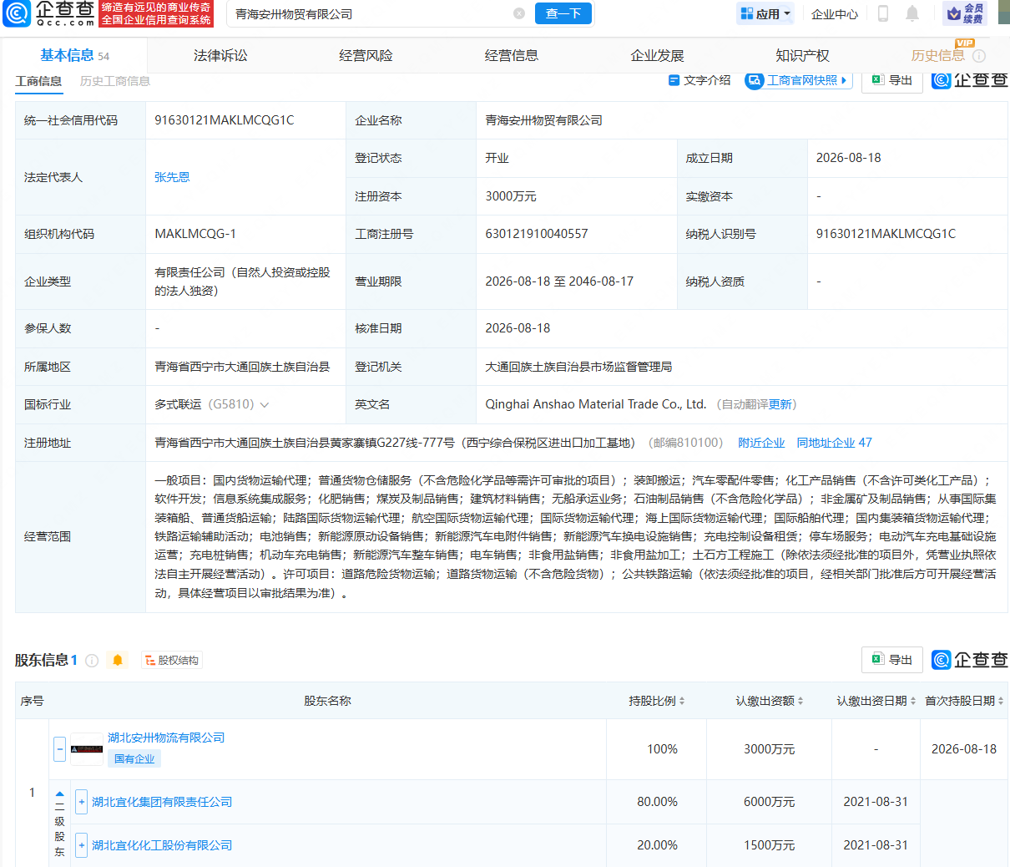The image size is (1010, 867).
Task: Open 湖北宜化集团有限责任公司 link
Action: [162, 802]
